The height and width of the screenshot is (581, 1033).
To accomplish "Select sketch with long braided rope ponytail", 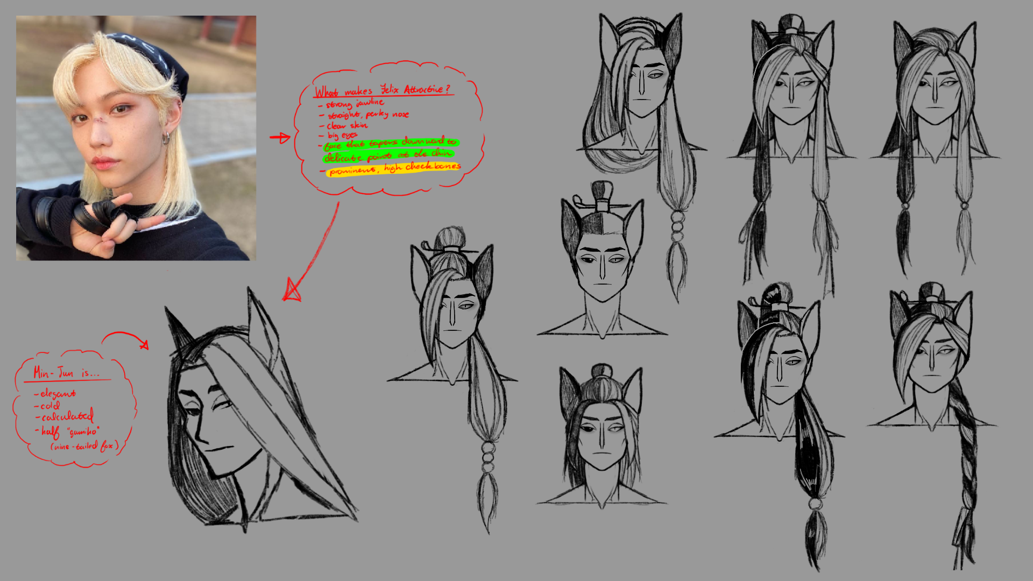I will point(933,425).
